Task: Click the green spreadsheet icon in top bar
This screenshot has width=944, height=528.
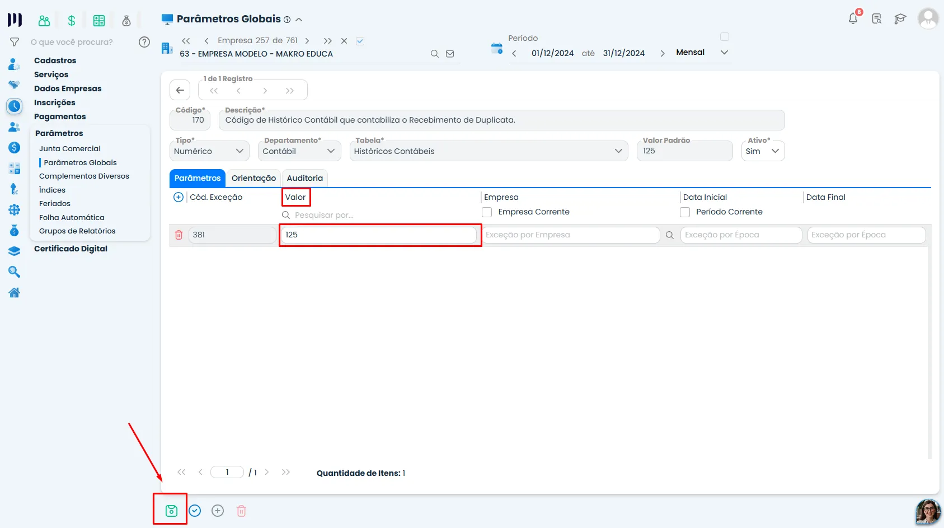Action: pos(99,21)
